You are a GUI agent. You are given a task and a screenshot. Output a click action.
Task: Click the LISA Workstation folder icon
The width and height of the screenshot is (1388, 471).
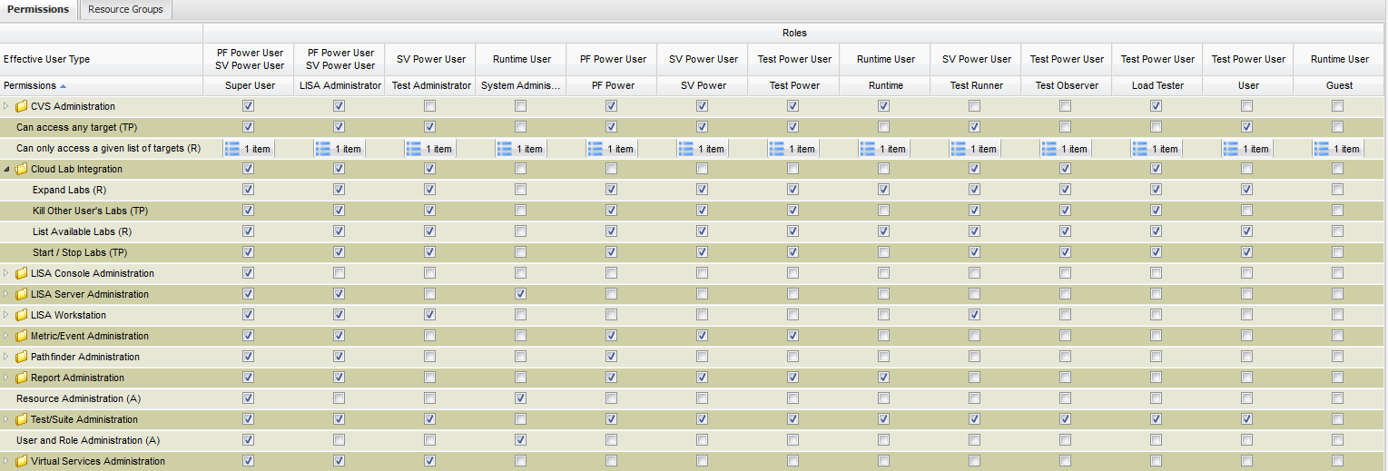(x=21, y=315)
